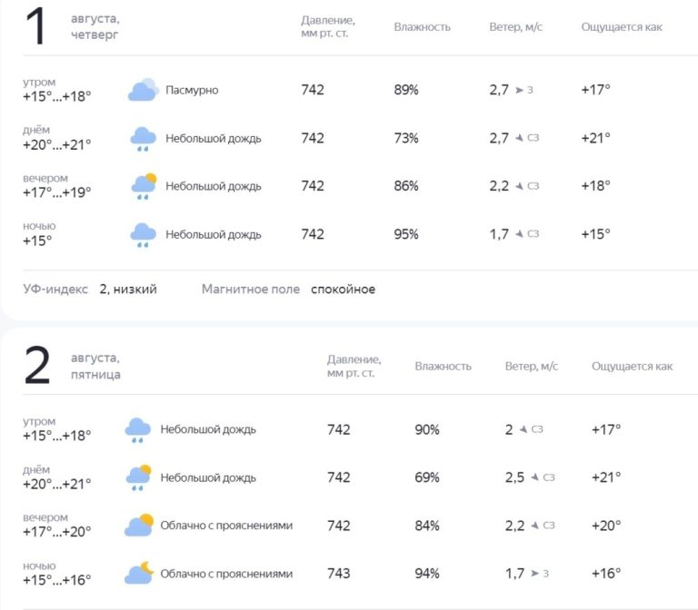Screen dimensions: 698x610
Task: Click the "Магнитное поле" label
Action: pyautogui.click(x=251, y=290)
